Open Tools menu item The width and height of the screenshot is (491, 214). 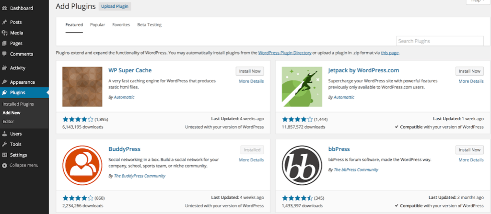(x=24, y=144)
